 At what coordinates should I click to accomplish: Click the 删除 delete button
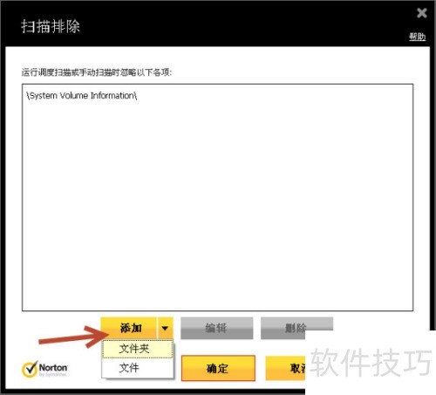pos(296,328)
